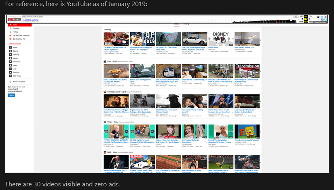334x190 pixels.
Task: Open Trending in the sidebar menu
Action: pos(16,28)
